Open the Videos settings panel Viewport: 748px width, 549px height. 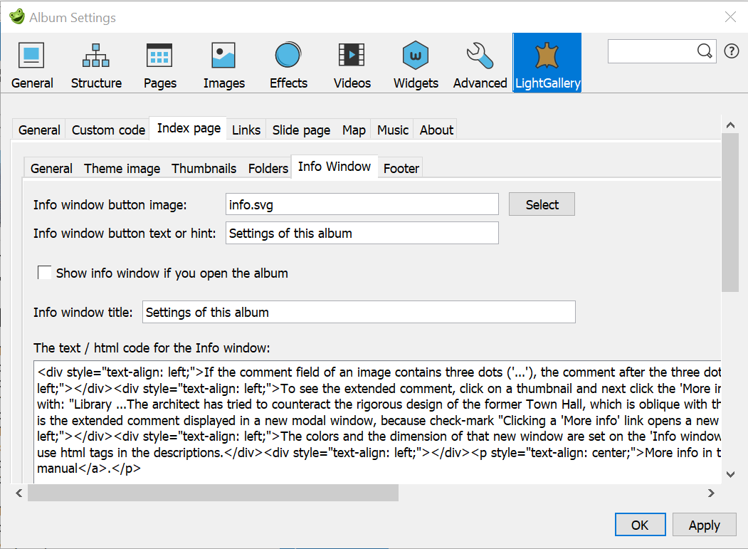352,63
